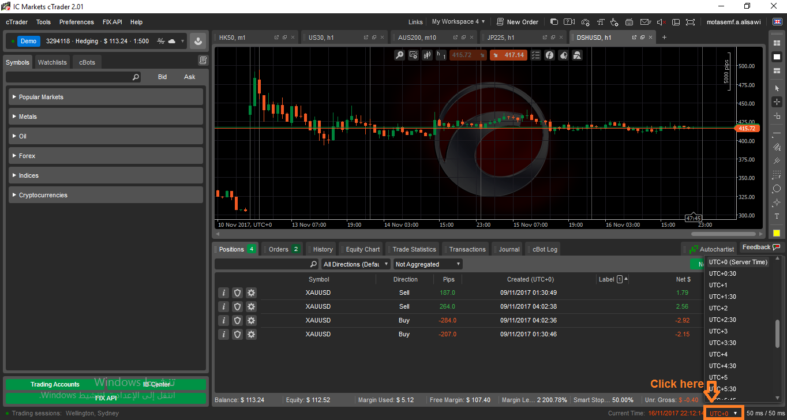
Task: Select the arrow pointer cursor tool
Action: [x=777, y=88]
